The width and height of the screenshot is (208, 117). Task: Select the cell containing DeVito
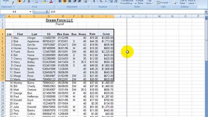34,45
